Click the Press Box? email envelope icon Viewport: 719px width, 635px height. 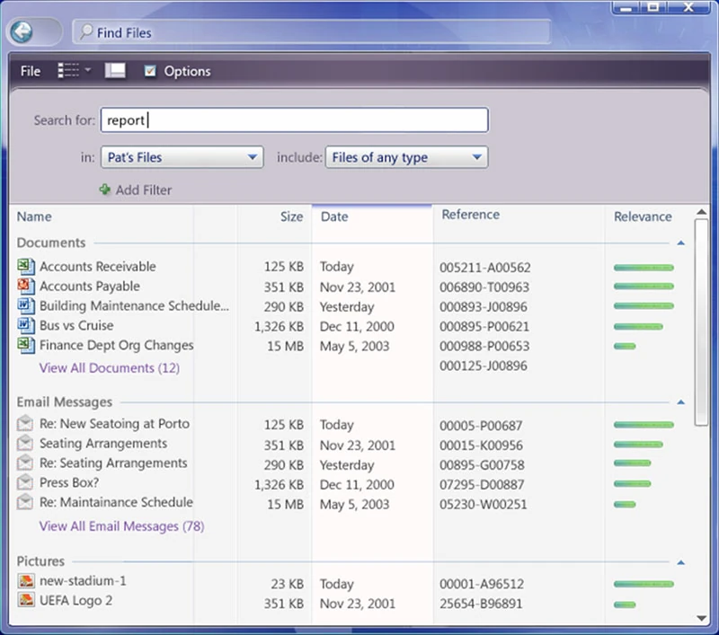click(25, 482)
